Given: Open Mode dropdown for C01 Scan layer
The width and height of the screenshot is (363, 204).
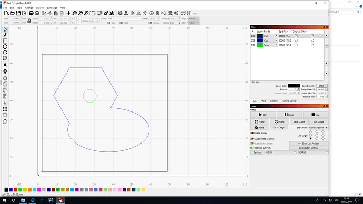Looking at the screenshot, I should (270, 45).
